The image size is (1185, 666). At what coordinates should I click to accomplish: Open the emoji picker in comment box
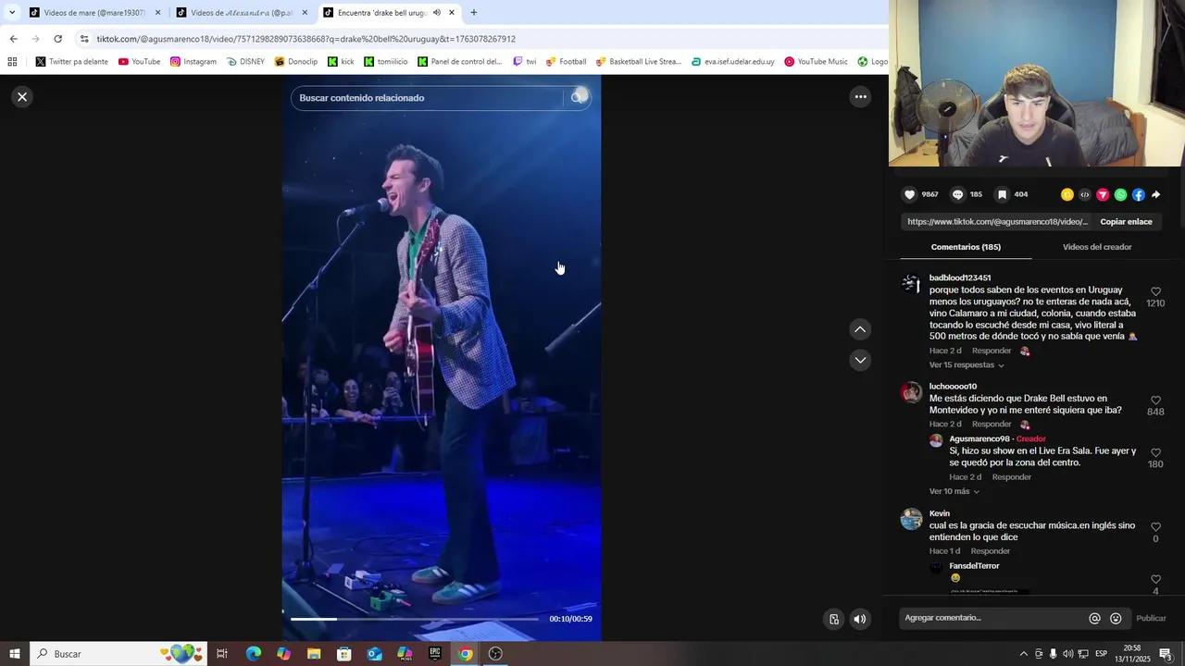coord(1116,618)
